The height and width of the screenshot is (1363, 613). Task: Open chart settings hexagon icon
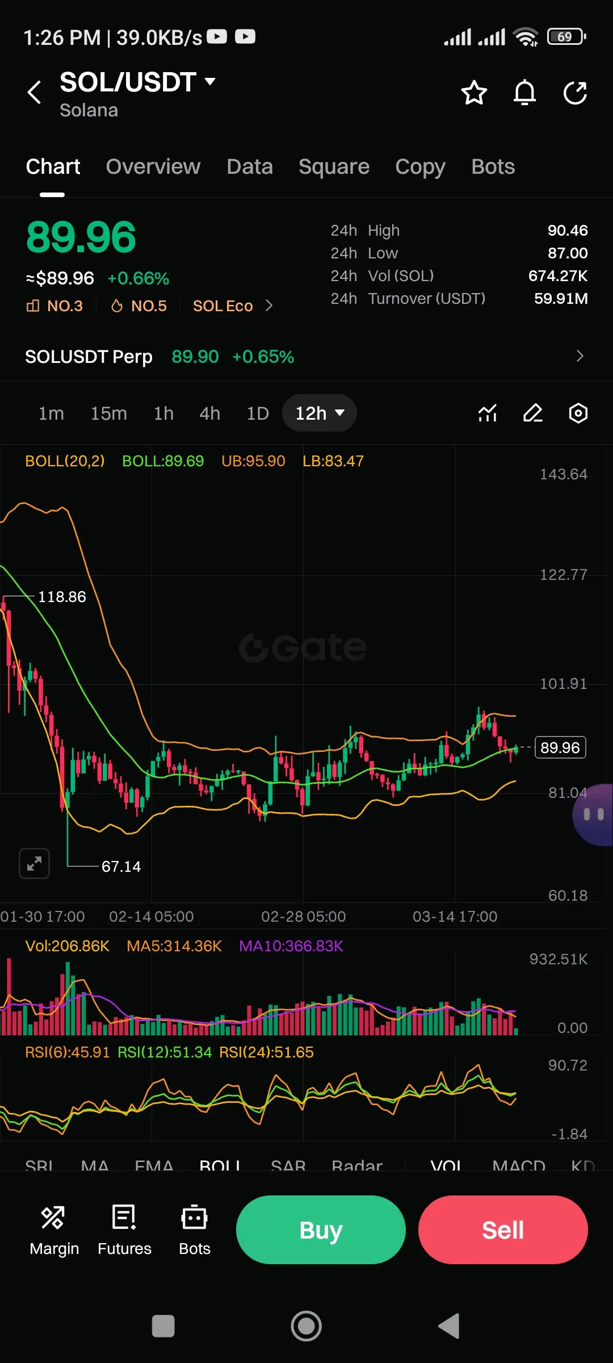(x=578, y=413)
